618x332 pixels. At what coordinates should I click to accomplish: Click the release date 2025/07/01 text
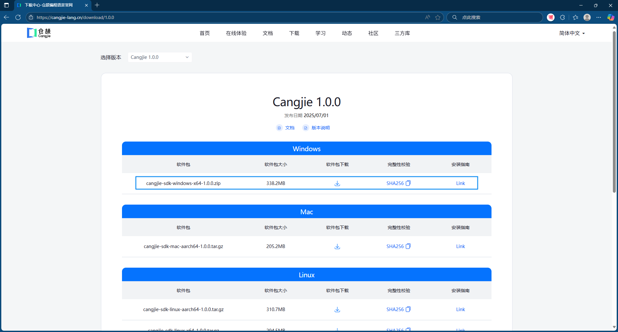point(316,115)
